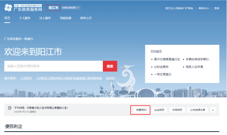Open the 政务公开 tab

point(86,18)
